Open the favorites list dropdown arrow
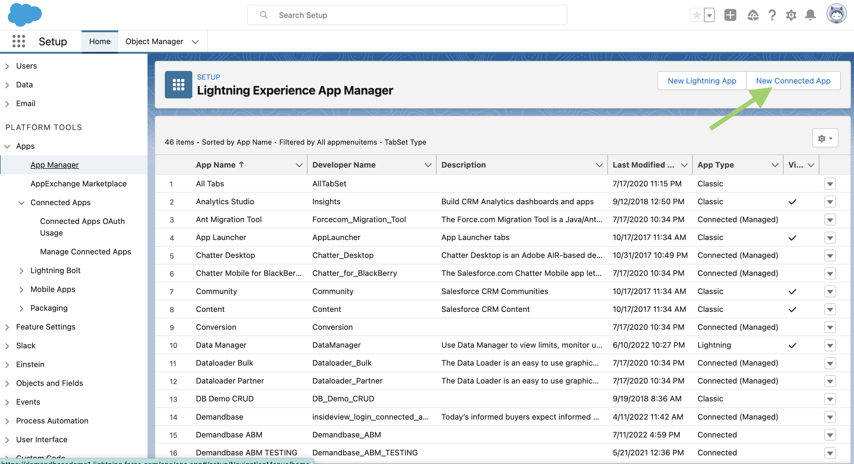The height and width of the screenshot is (464, 854). (709, 15)
